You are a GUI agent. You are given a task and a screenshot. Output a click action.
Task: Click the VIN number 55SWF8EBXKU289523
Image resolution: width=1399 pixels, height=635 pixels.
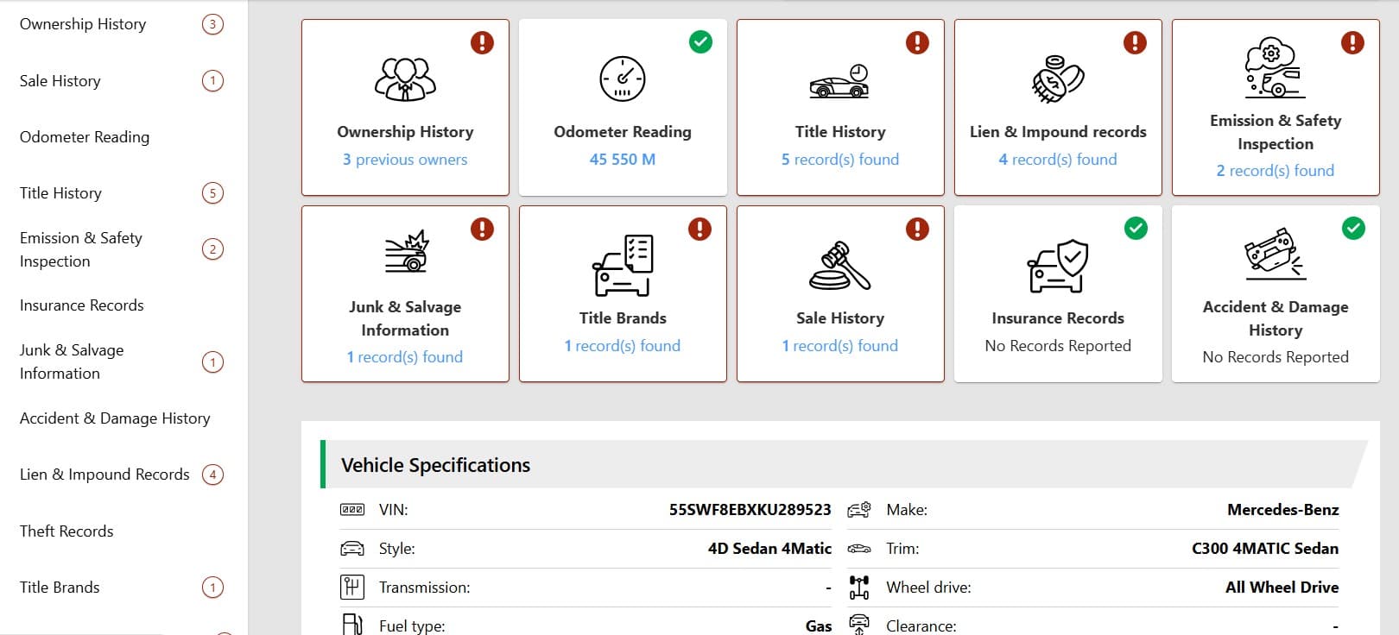pos(750,510)
